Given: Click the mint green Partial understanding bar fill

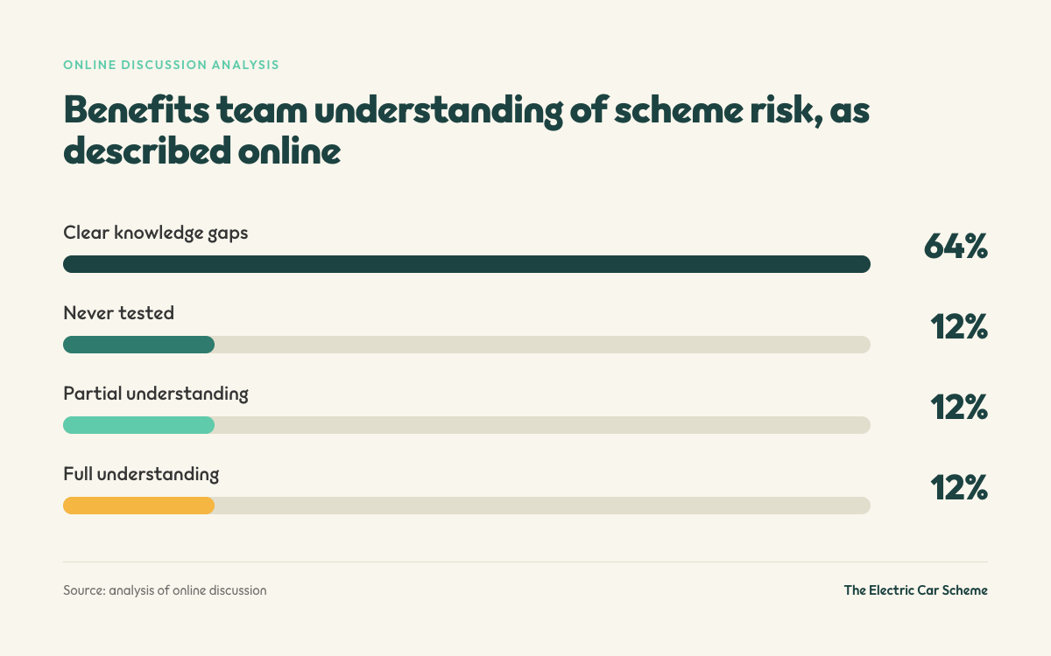Looking at the screenshot, I should click(138, 425).
